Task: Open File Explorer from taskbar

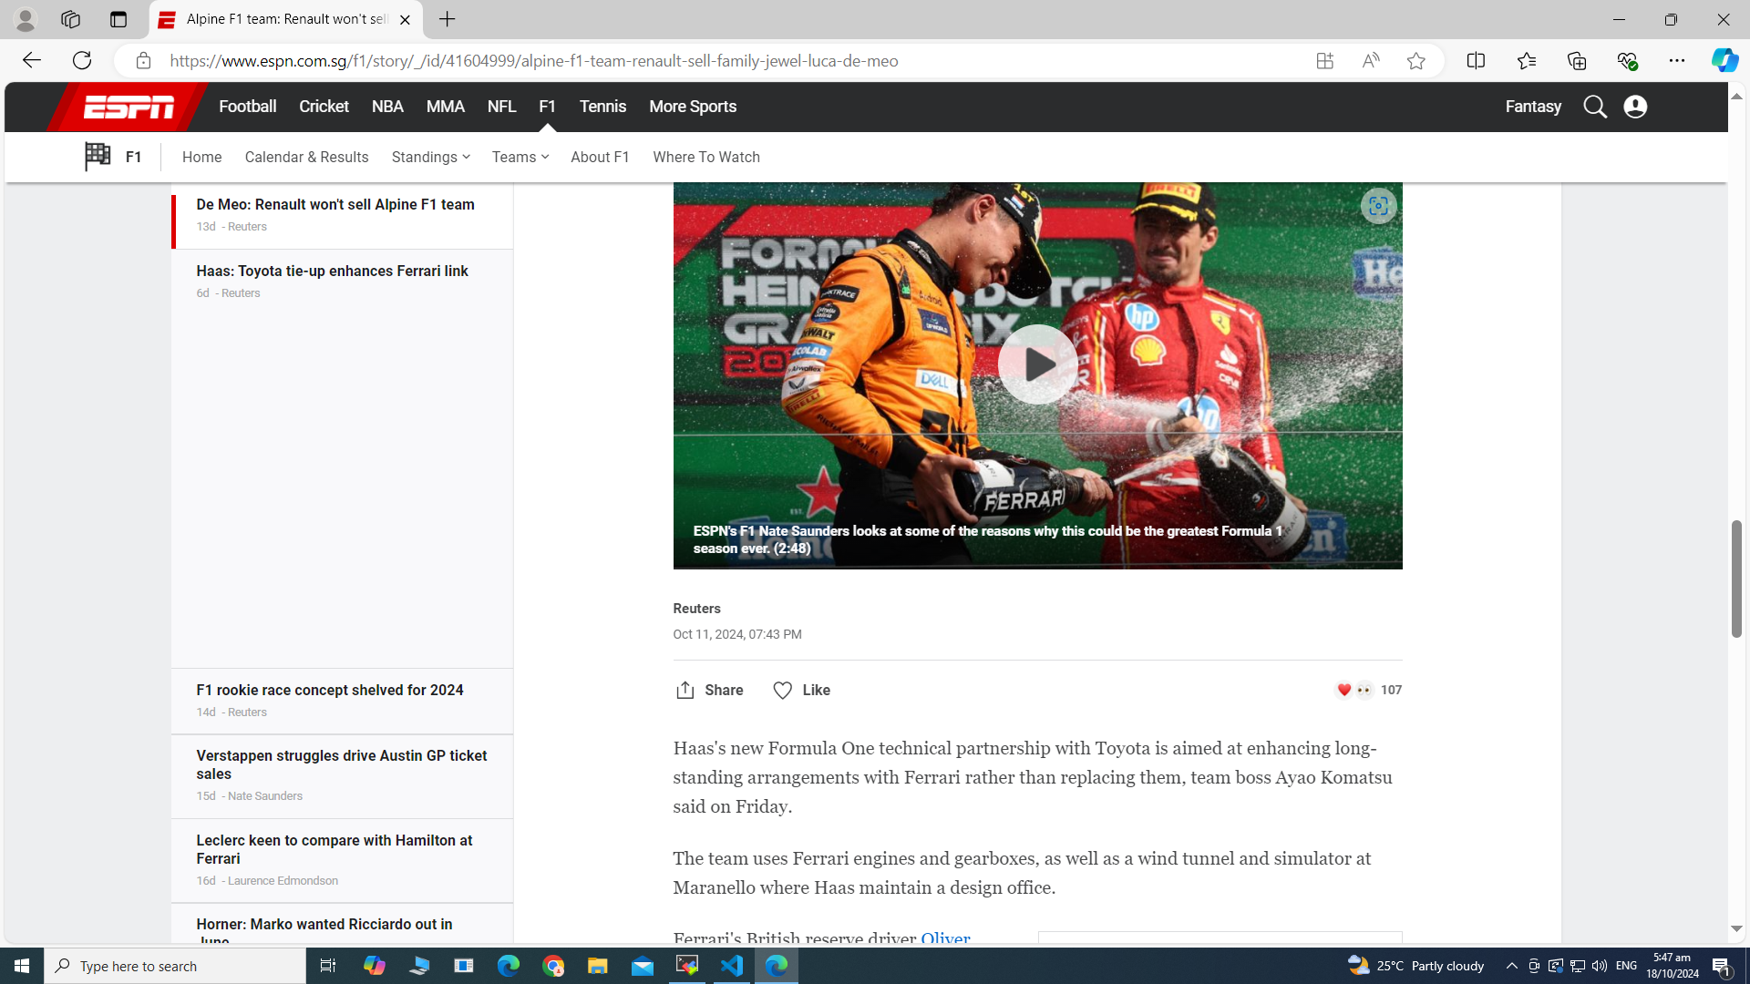Action: 597,966
